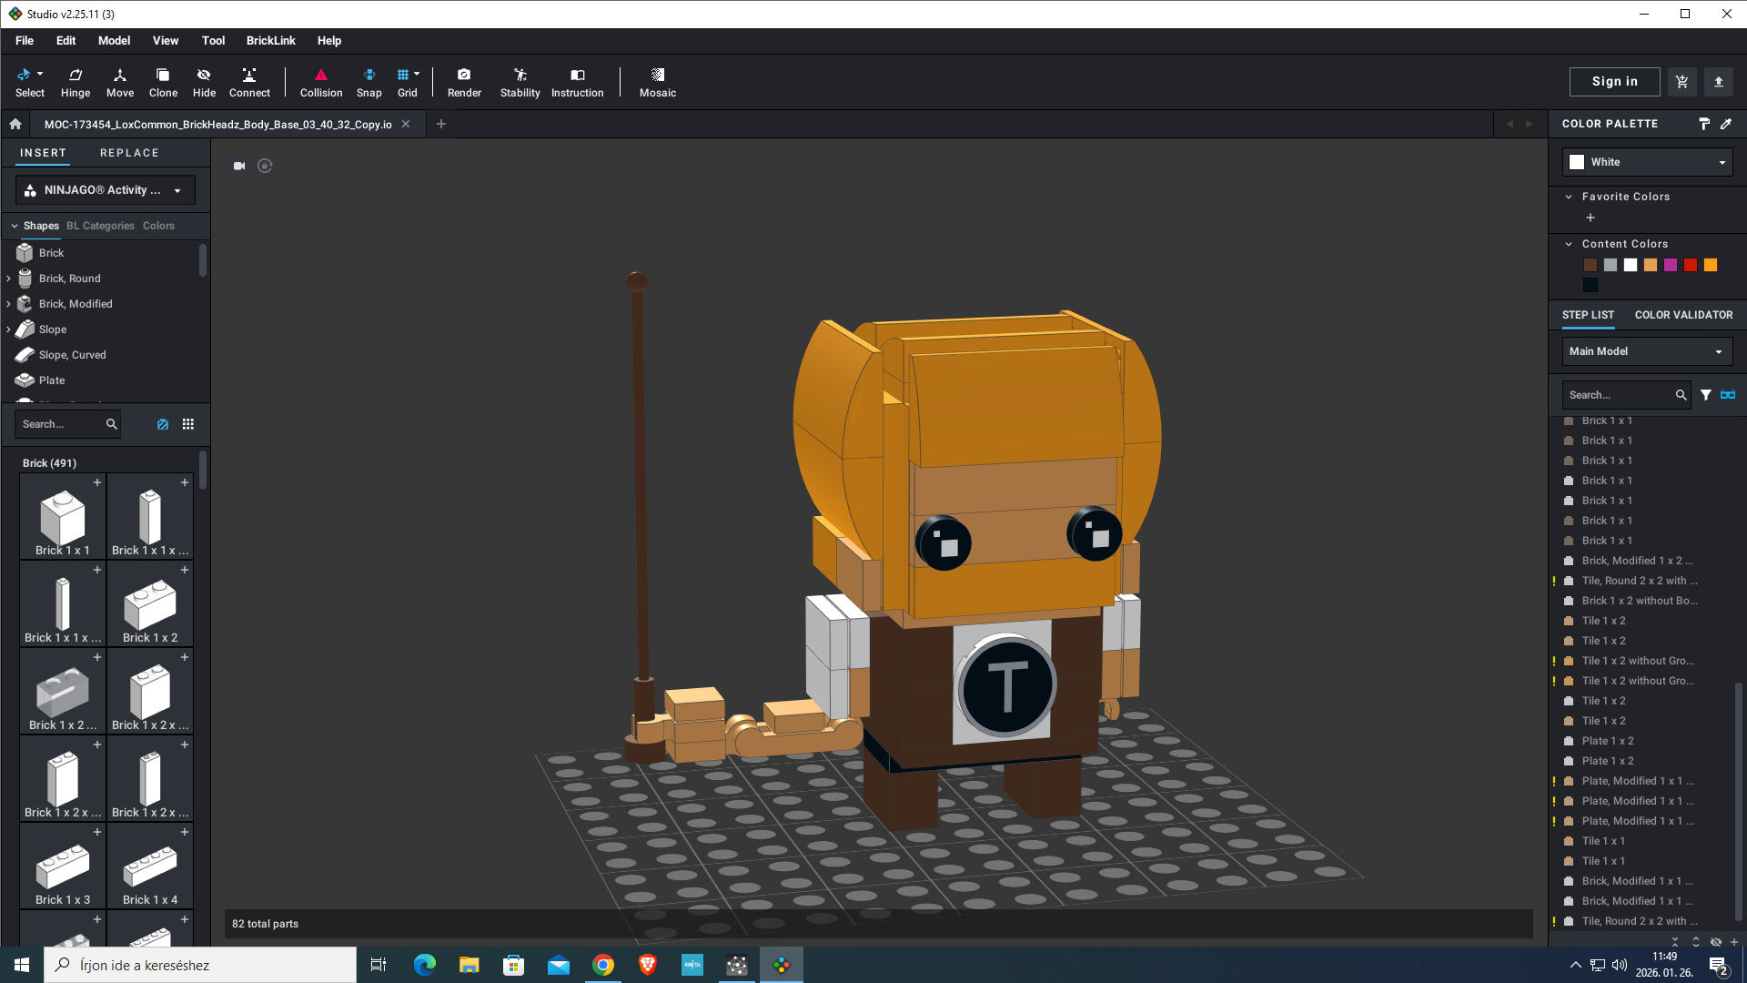1747x983 pixels.
Task: Run the Stability check
Action: tap(520, 82)
